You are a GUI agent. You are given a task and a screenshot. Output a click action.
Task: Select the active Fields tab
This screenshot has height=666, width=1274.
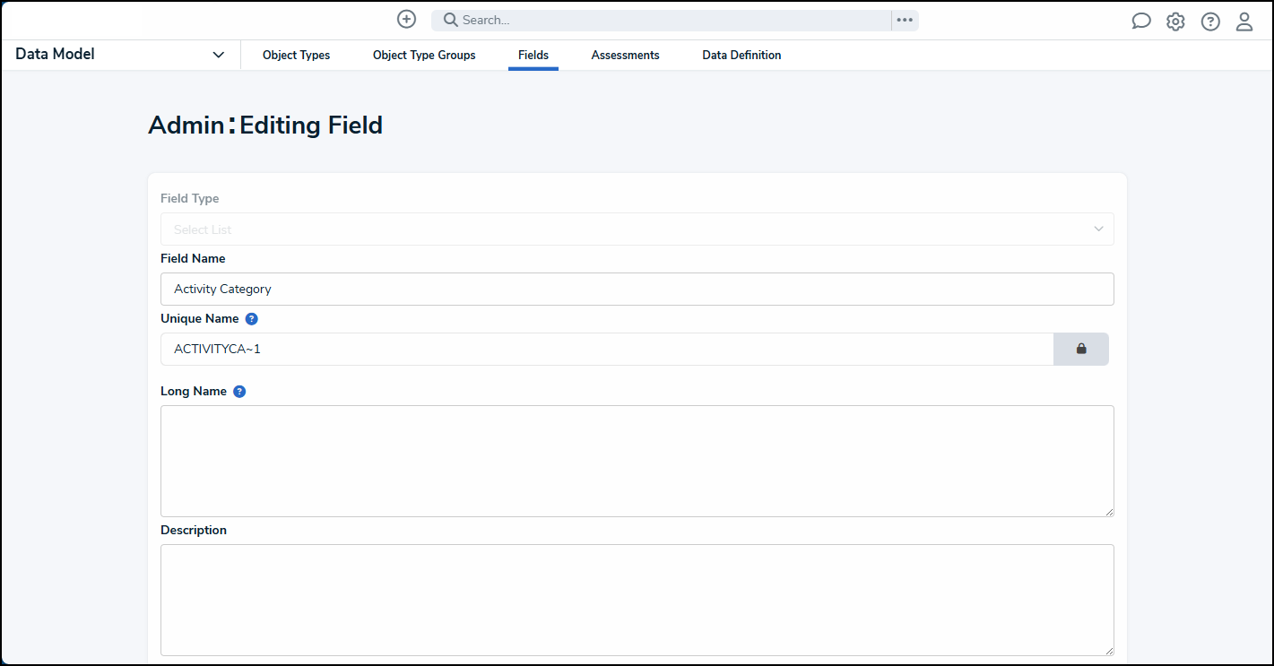tap(533, 55)
